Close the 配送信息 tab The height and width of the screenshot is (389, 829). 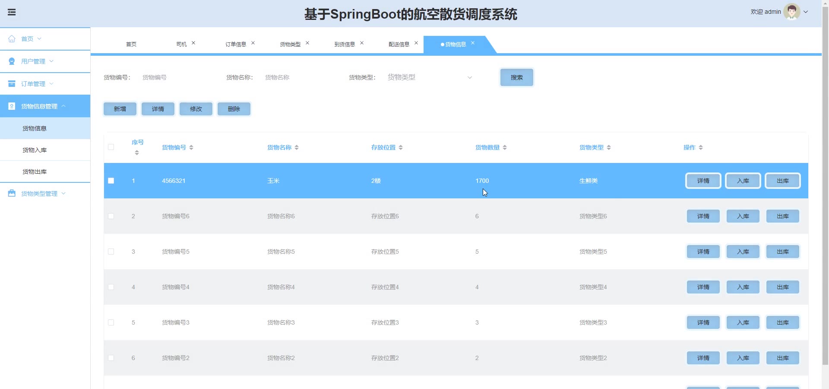tap(416, 43)
